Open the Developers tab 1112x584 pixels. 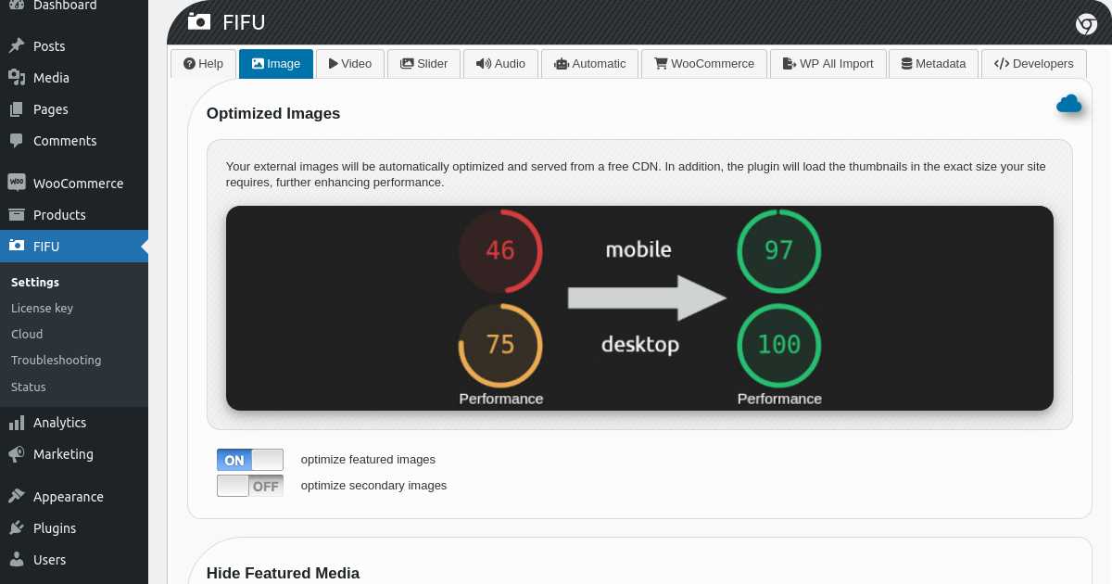coord(1033,64)
